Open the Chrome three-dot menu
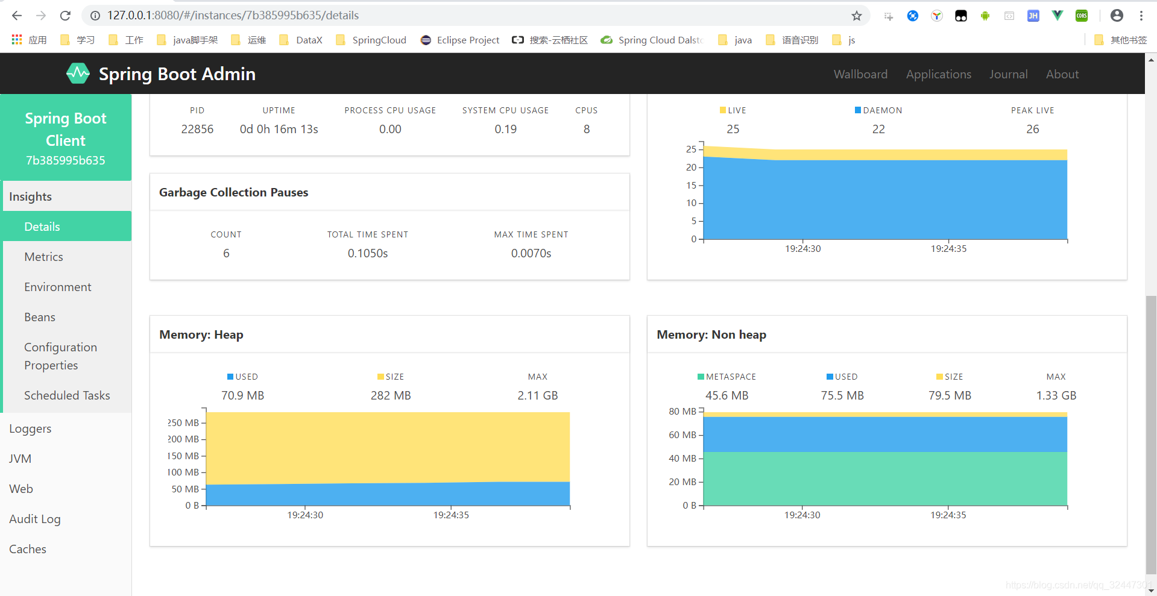Viewport: 1157px width, 596px height. point(1141,16)
